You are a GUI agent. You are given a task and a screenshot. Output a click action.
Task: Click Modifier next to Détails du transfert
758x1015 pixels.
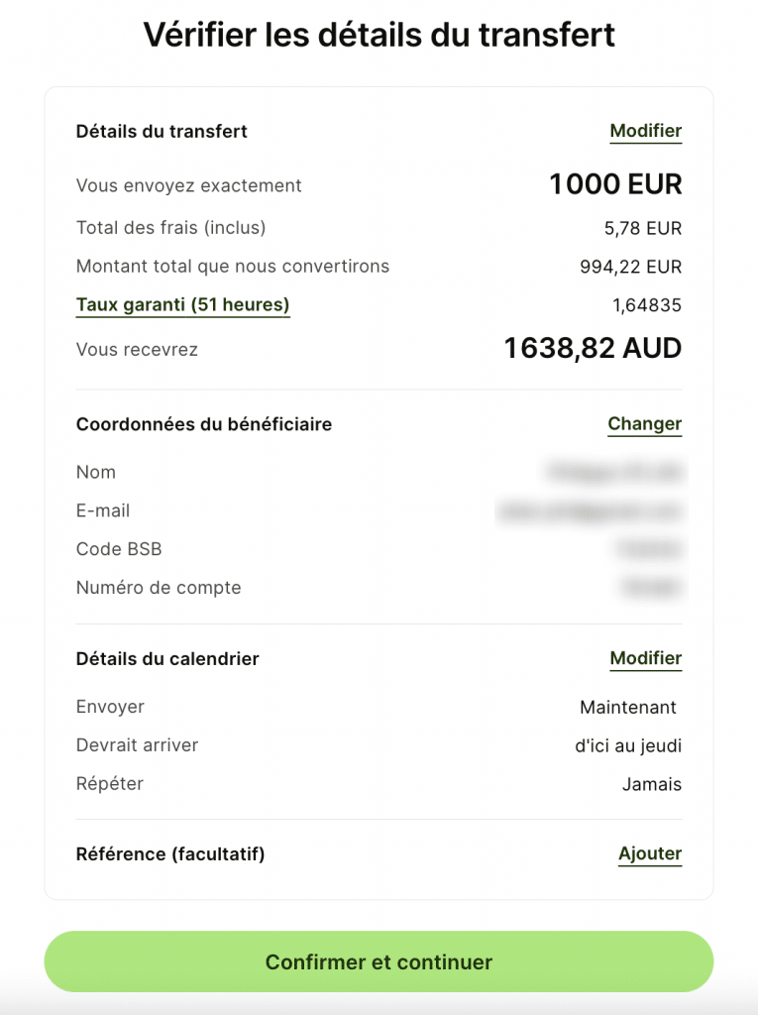[x=645, y=132]
